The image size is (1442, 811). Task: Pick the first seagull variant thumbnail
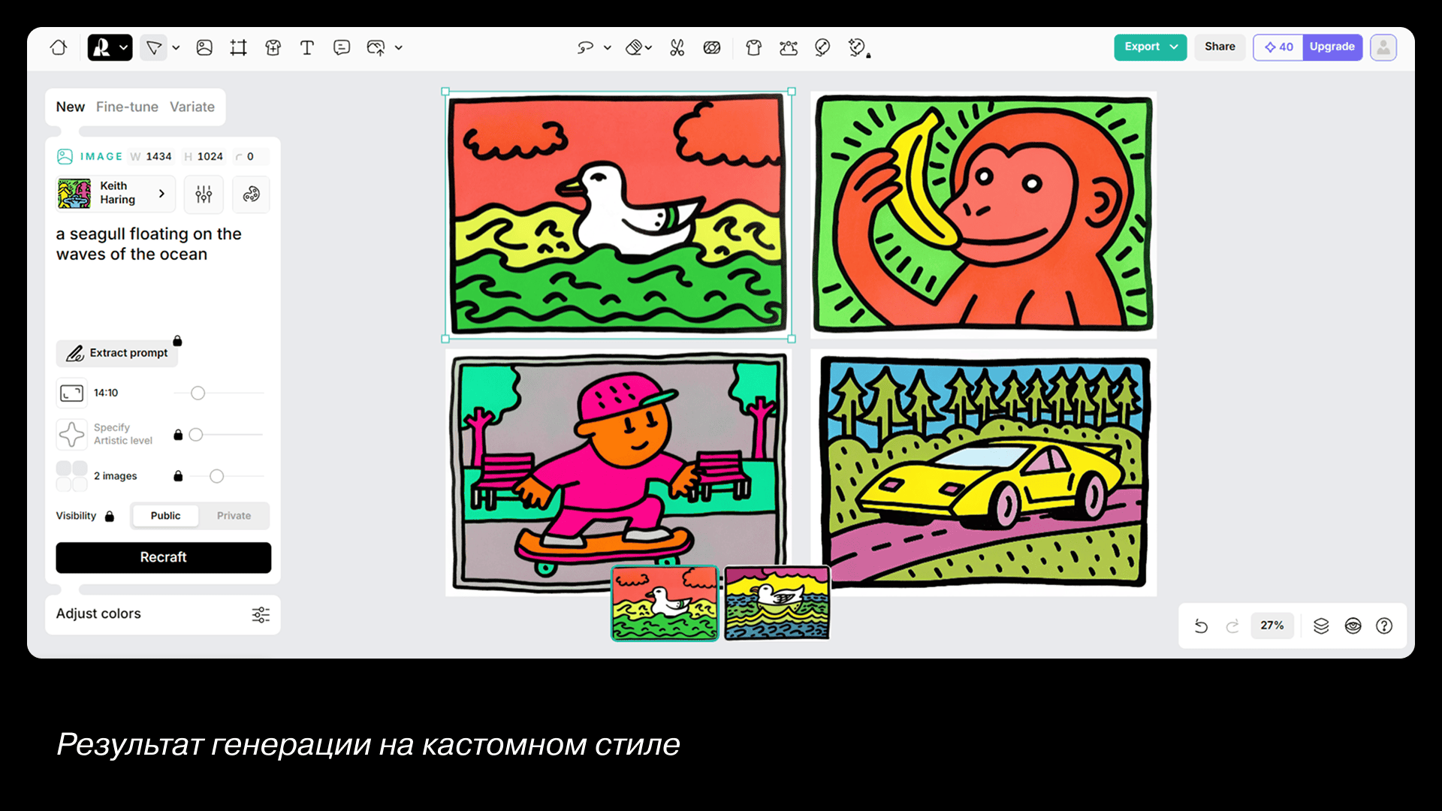tap(665, 603)
